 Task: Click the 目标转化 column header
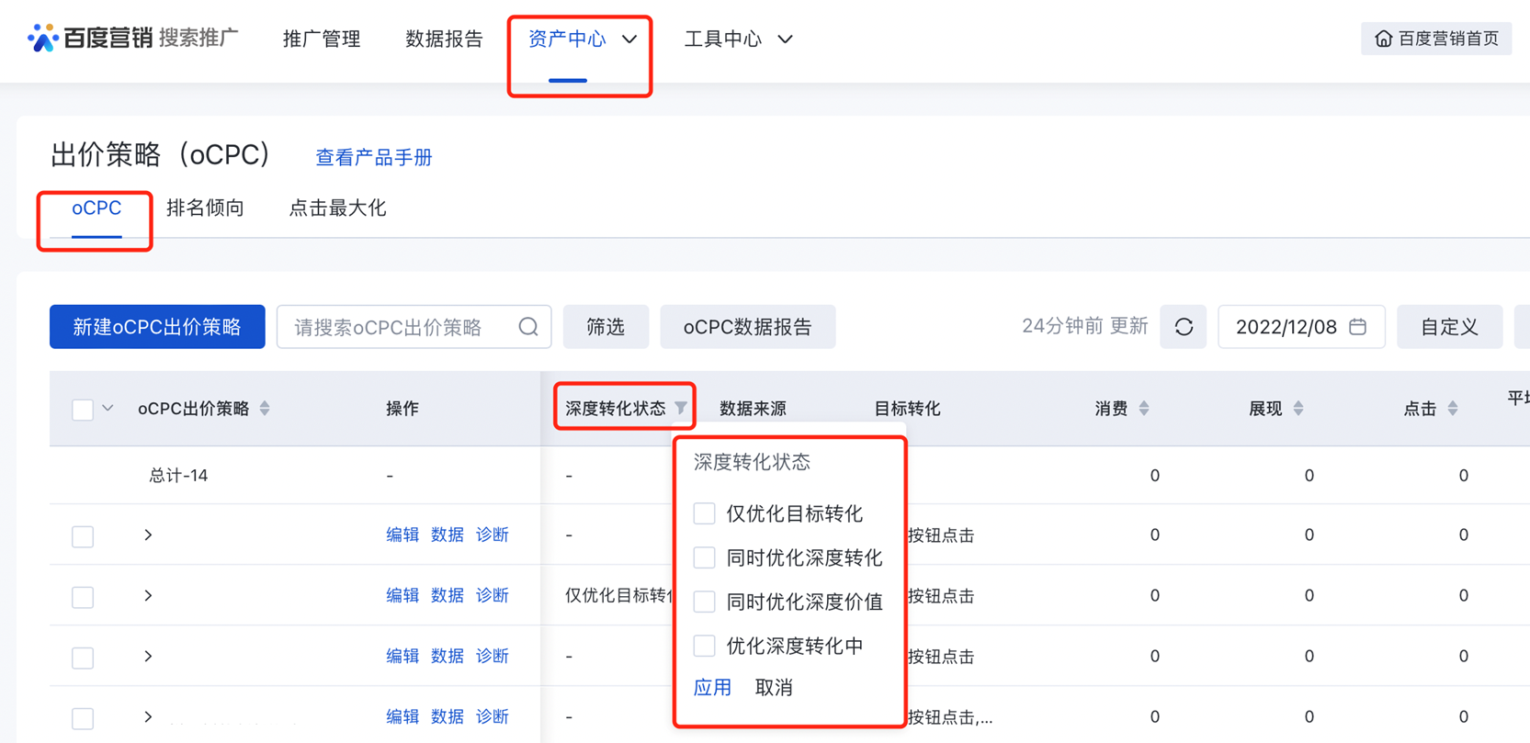907,409
